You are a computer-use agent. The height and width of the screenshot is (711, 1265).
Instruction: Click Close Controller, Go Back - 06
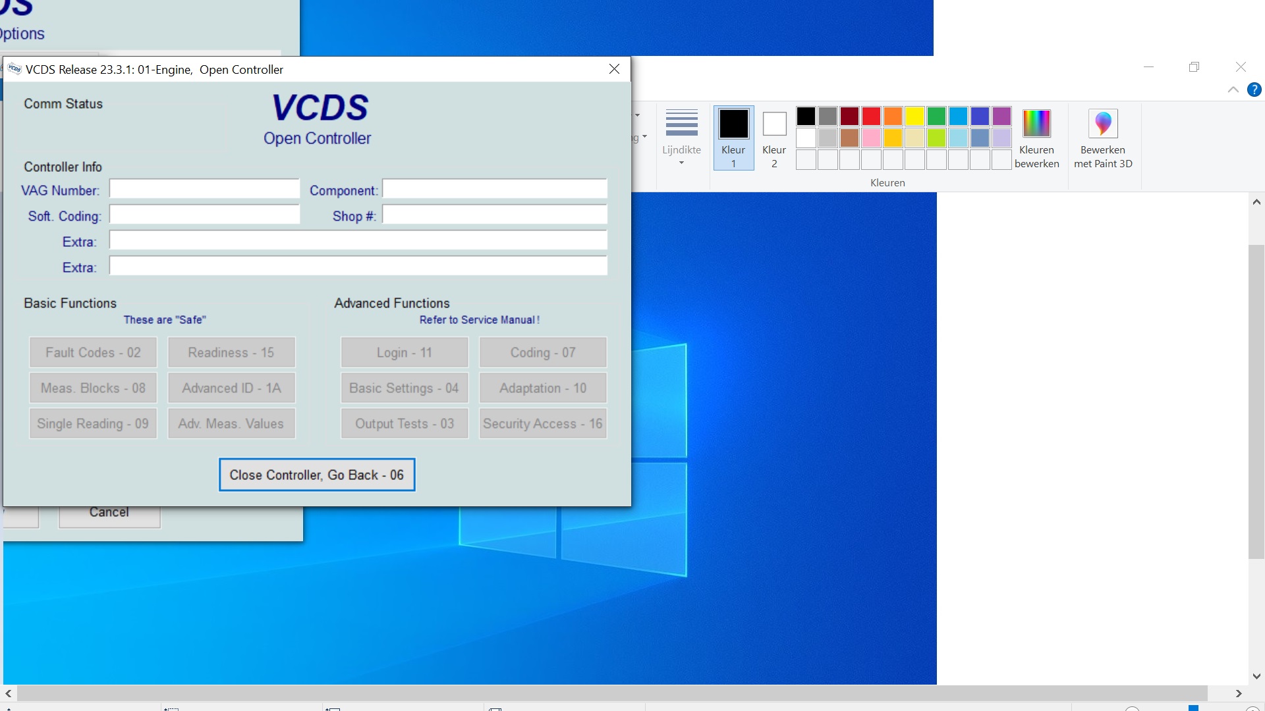click(x=317, y=475)
